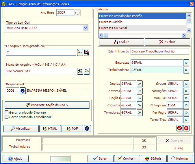Expand the Vínculos selection arrows
Viewport: 195px width, 164px height.
pyautogui.click(x=186, y=98)
